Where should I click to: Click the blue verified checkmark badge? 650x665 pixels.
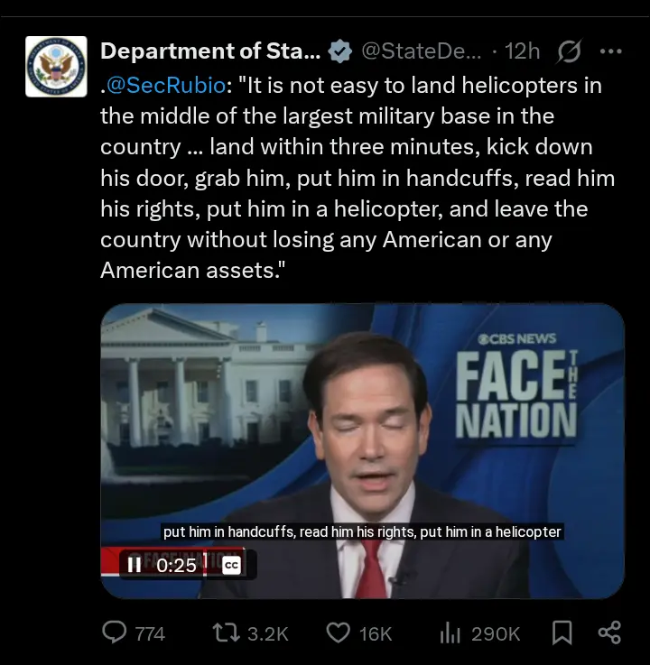tap(339, 51)
